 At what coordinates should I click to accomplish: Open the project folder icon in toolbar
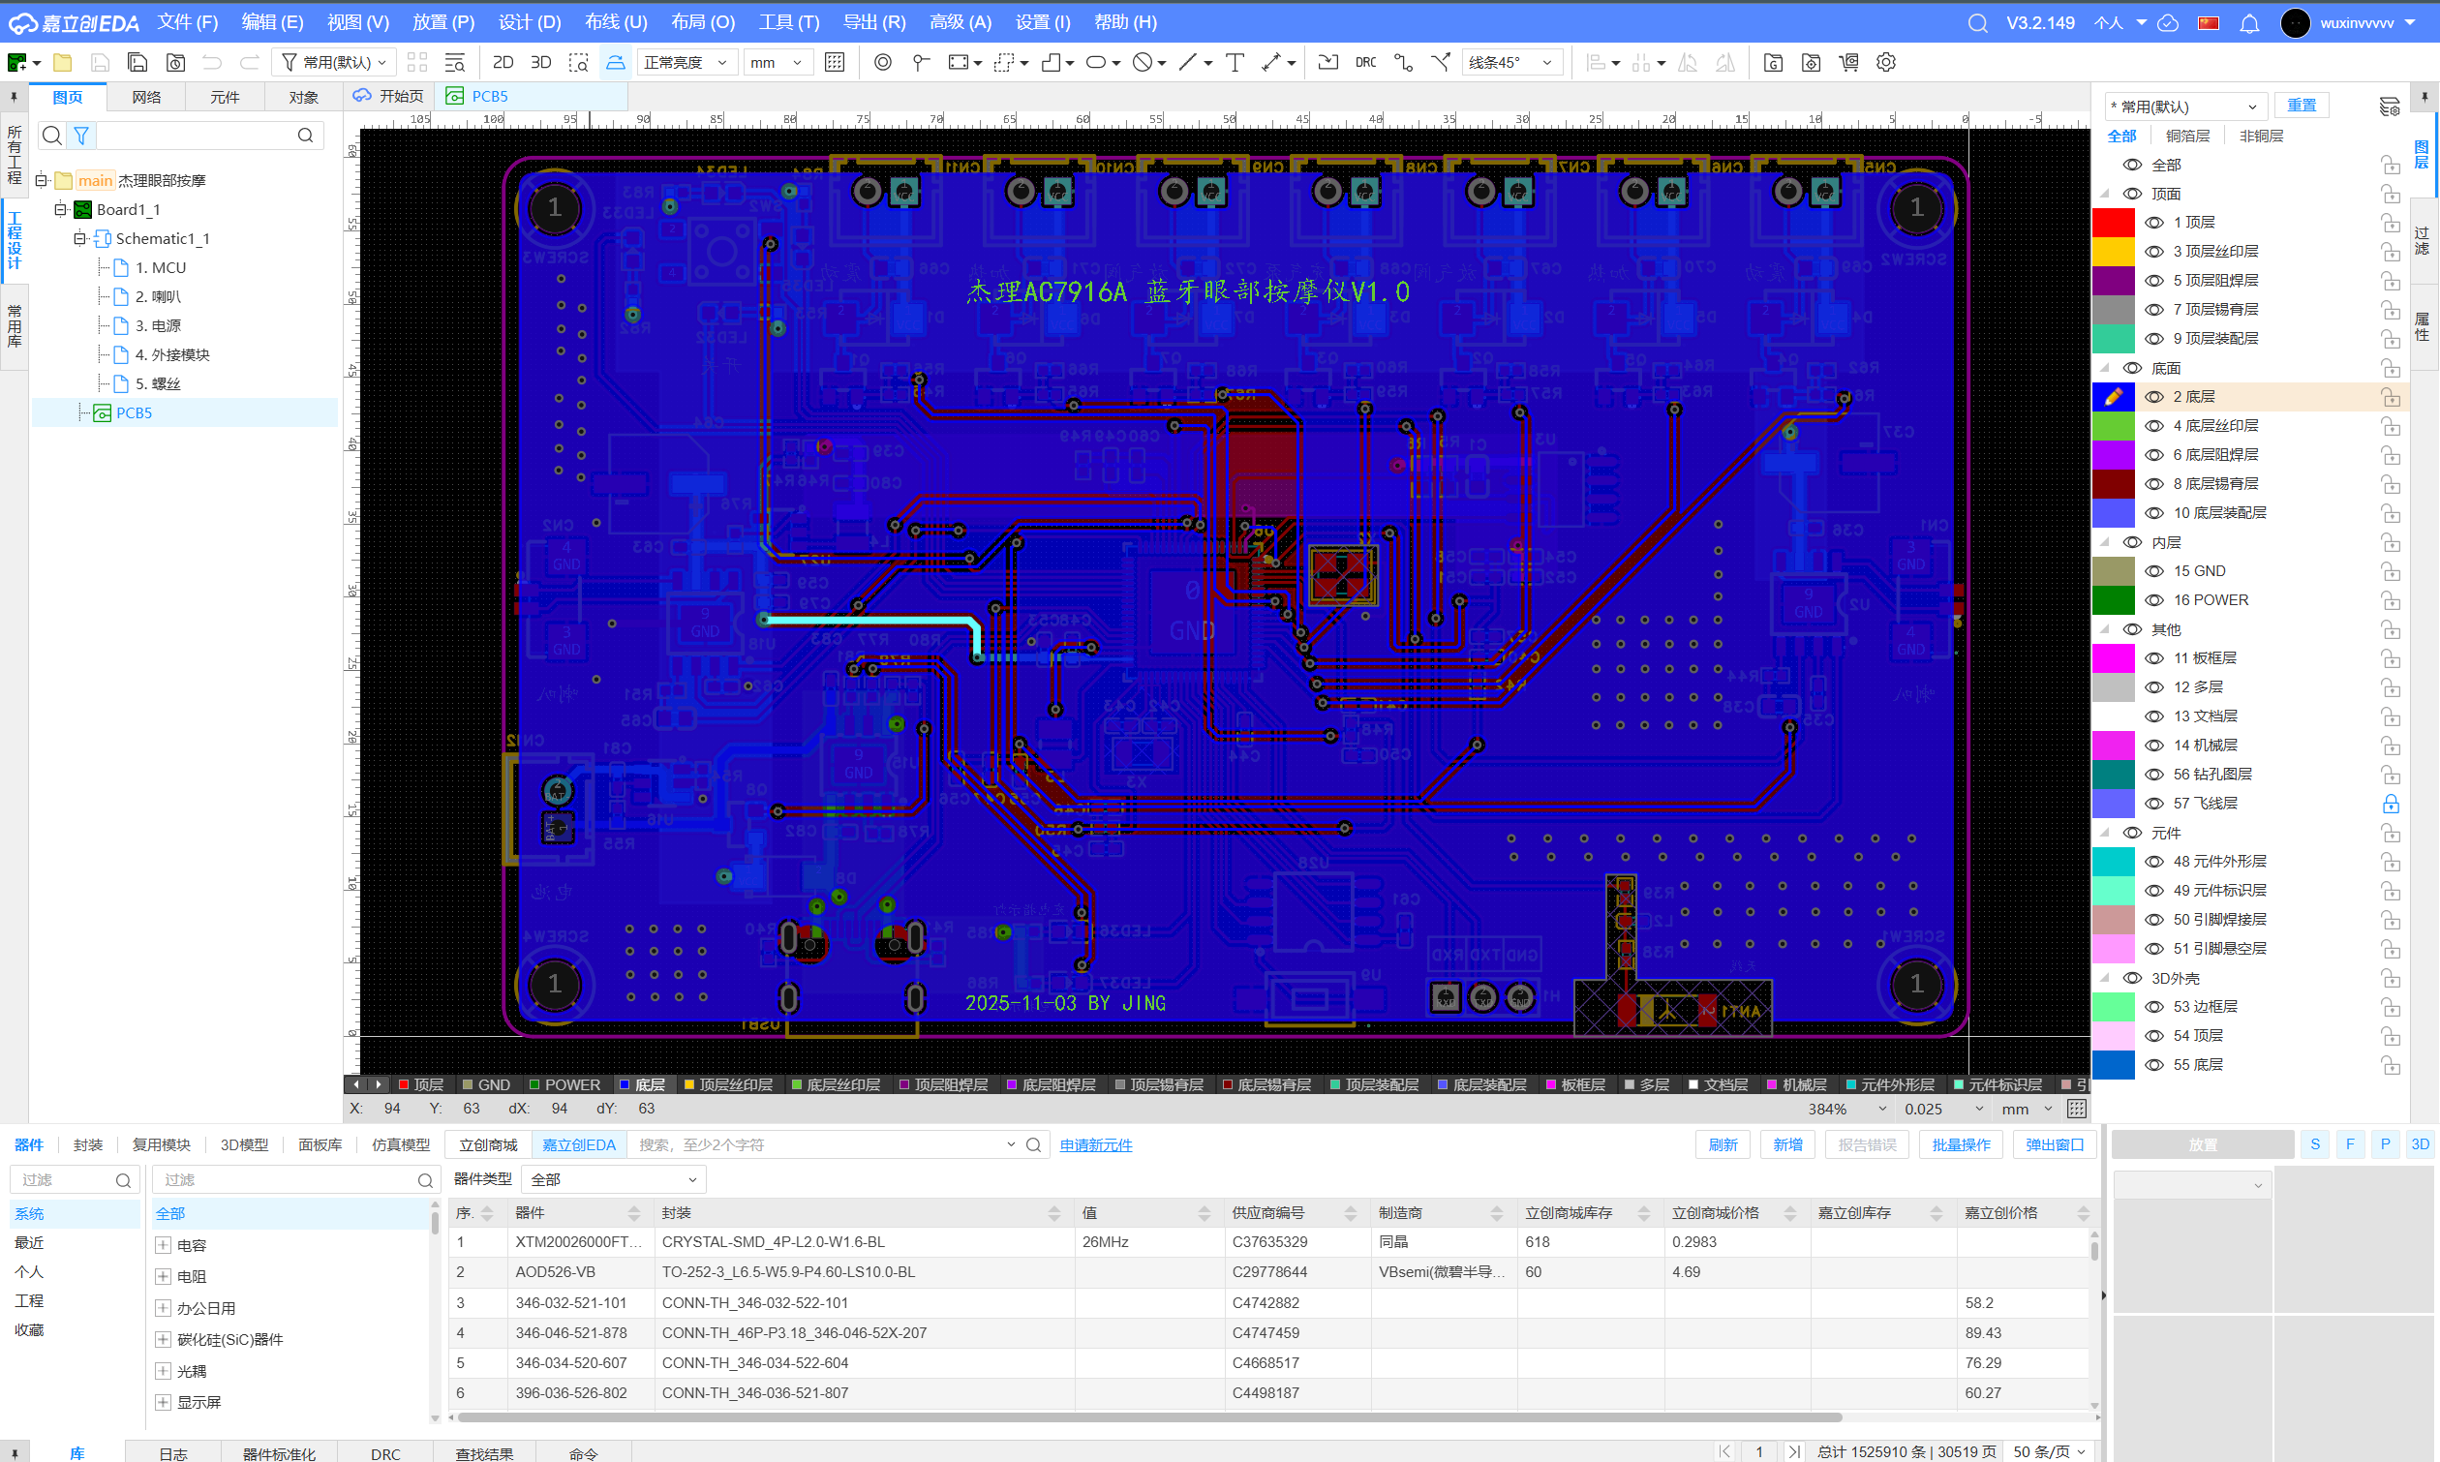pos(62,62)
